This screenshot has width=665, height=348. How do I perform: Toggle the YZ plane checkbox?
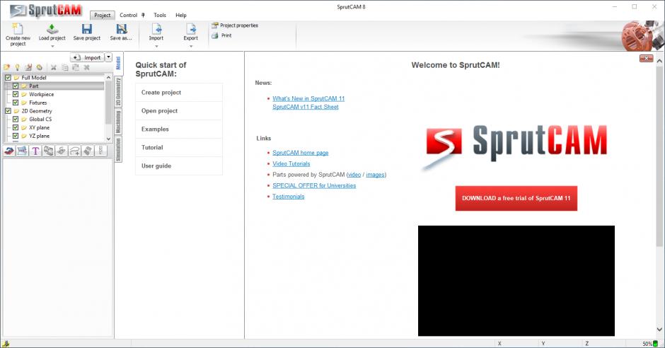point(16,136)
